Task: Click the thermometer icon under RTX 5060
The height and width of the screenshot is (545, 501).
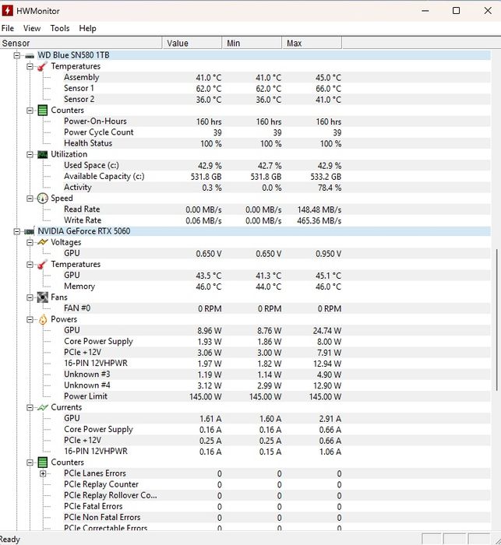Action: (x=42, y=265)
